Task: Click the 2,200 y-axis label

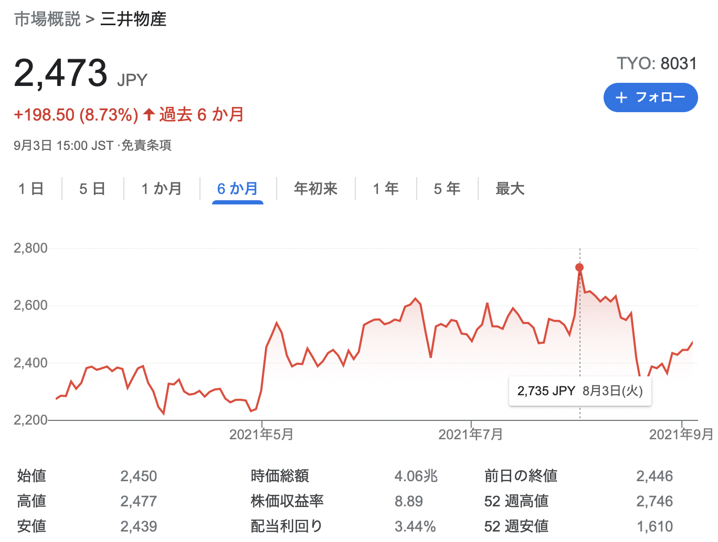Action: pos(30,420)
